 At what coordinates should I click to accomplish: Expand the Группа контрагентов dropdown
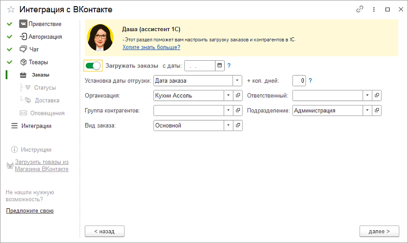point(228,110)
